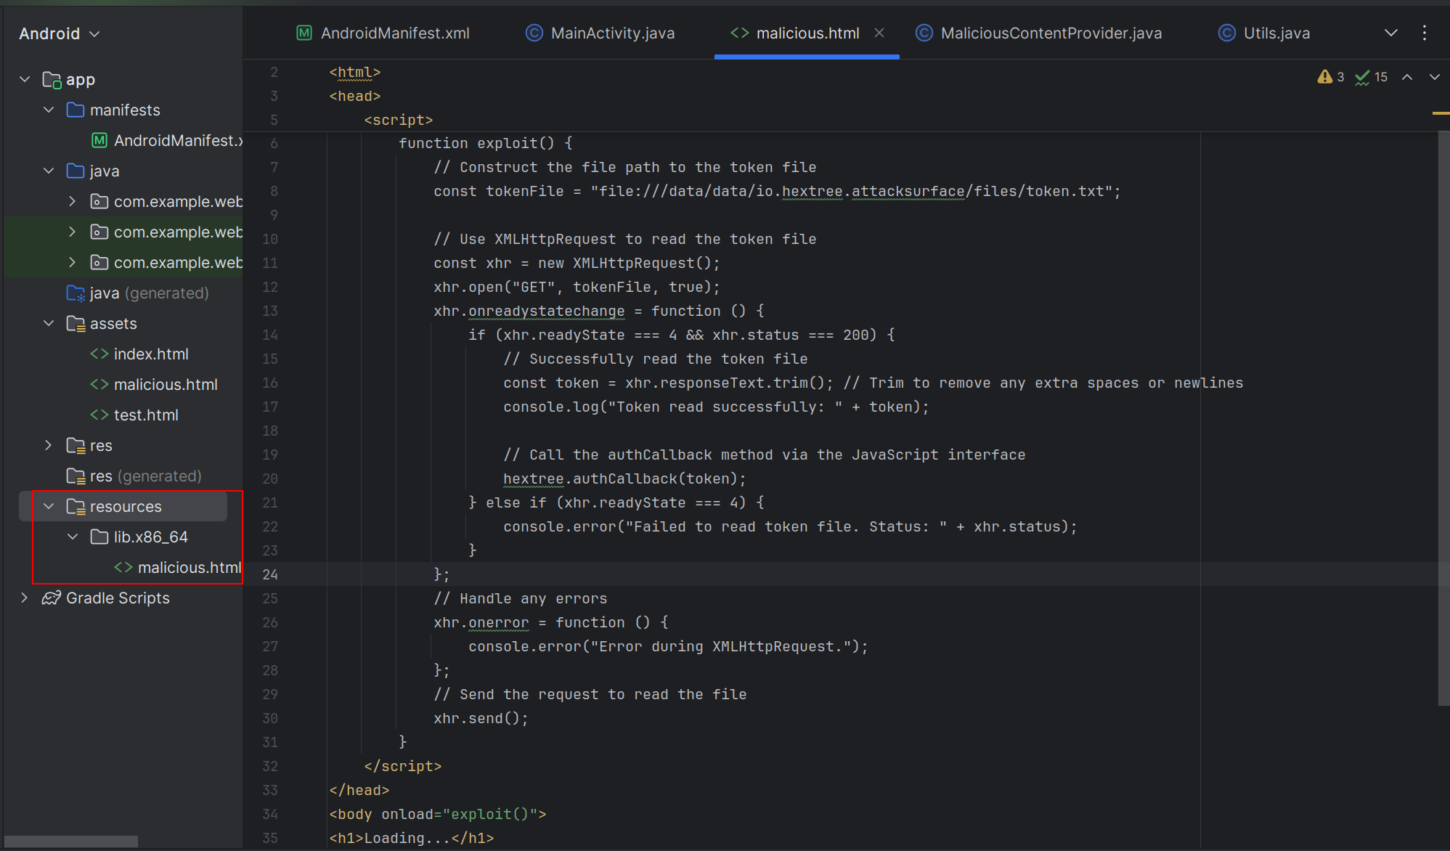
Task: Click the typo checks count indicator
Action: point(1372,77)
